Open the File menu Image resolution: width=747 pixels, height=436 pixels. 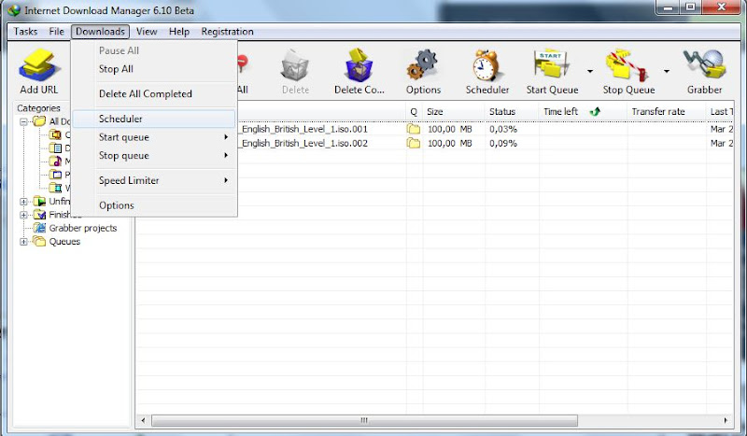click(56, 32)
